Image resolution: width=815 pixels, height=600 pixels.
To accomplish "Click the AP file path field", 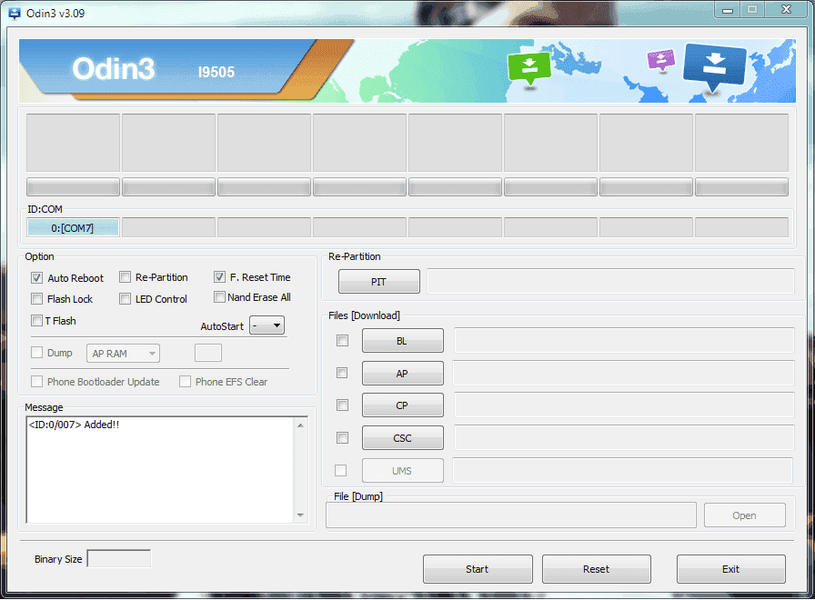I will 624,373.
